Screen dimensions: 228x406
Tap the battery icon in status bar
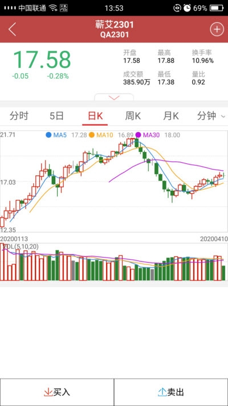pos(217,8)
